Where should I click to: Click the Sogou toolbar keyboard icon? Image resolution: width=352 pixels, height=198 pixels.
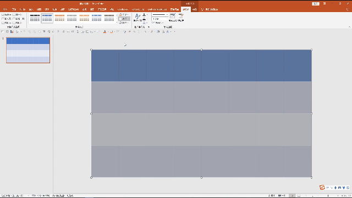pyautogui.click(x=339, y=188)
